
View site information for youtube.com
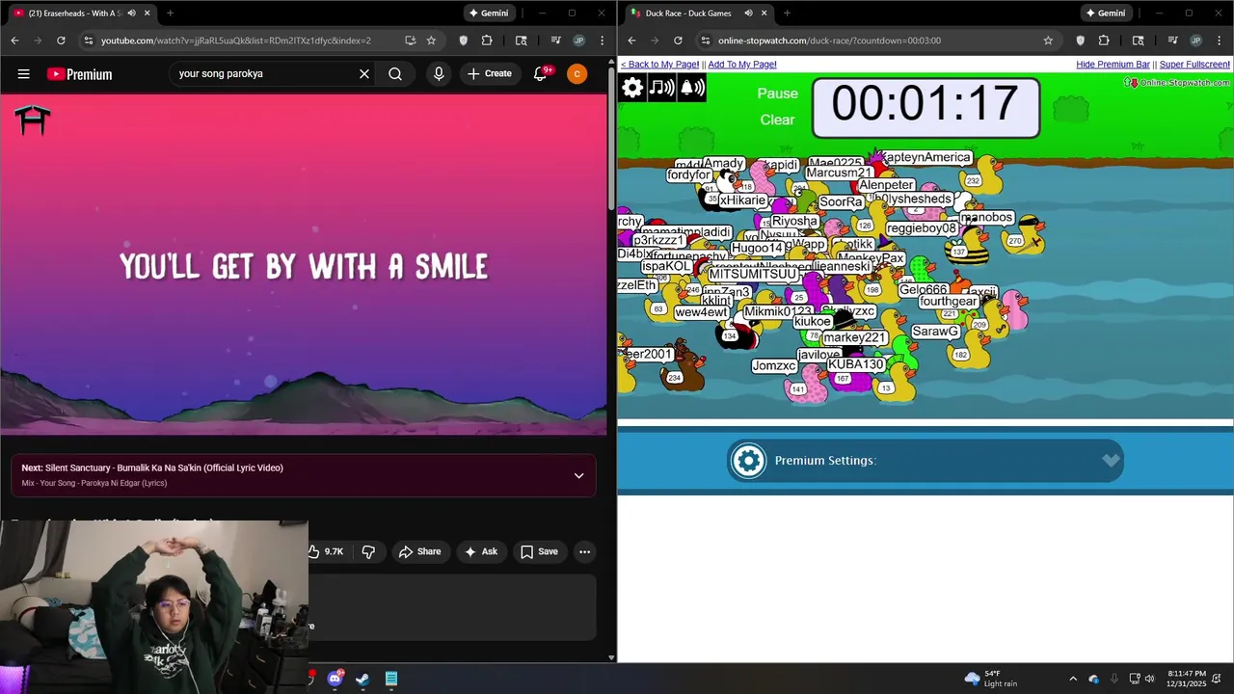89,40
